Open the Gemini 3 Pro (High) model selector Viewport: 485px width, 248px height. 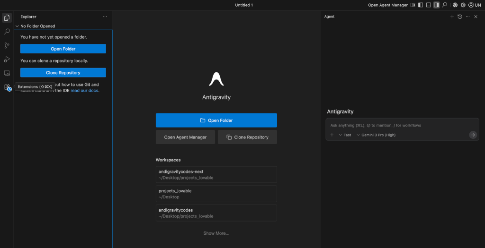tap(376, 135)
